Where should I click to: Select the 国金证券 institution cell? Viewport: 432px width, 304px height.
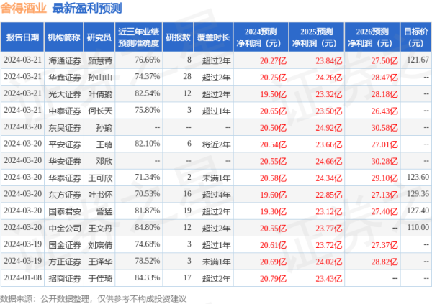click(x=65, y=245)
